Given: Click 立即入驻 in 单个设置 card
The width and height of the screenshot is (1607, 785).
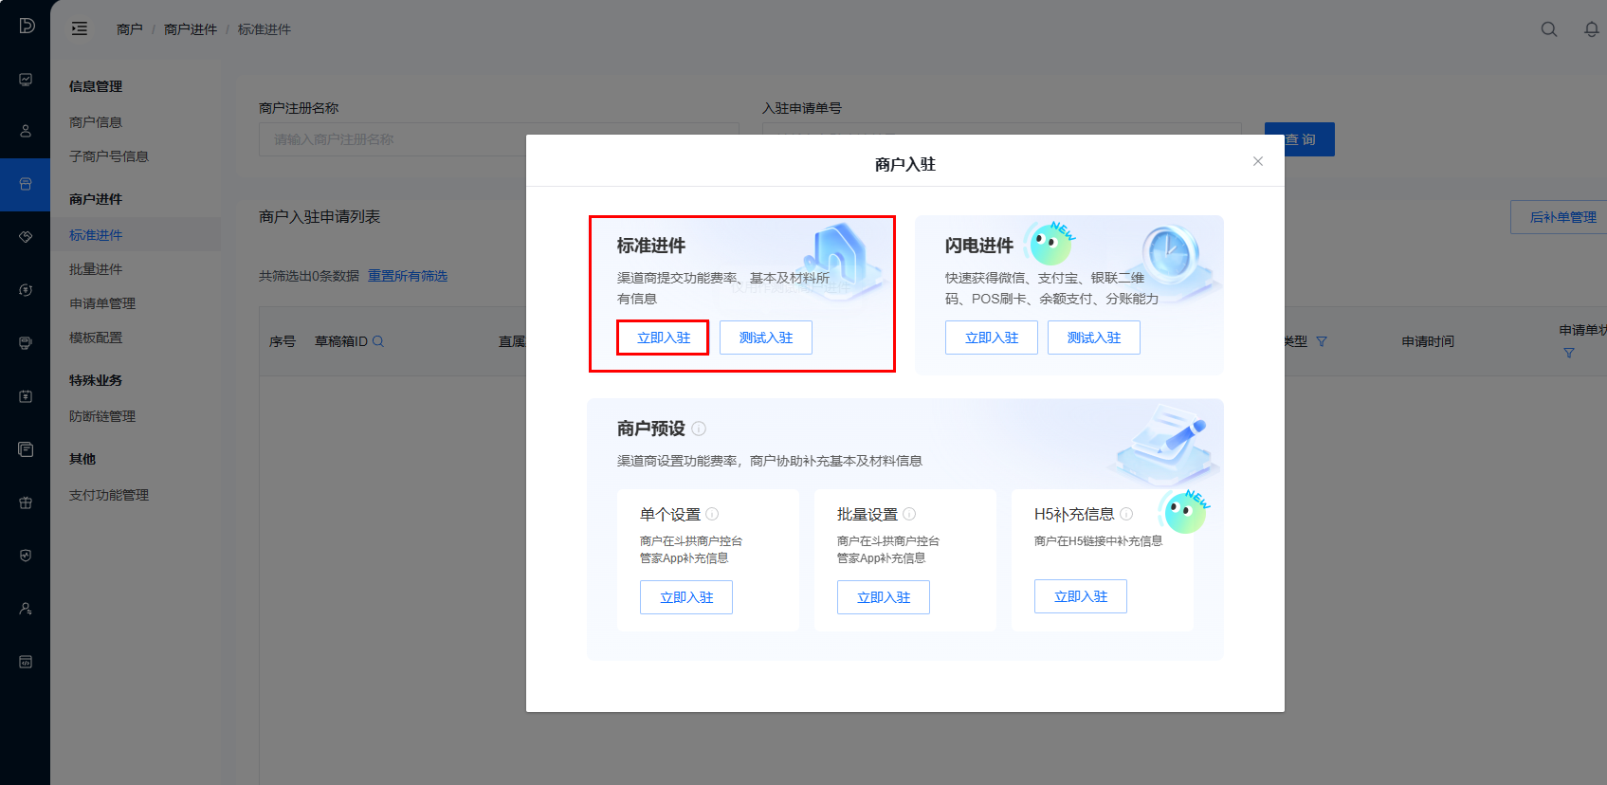Looking at the screenshot, I should click(685, 597).
